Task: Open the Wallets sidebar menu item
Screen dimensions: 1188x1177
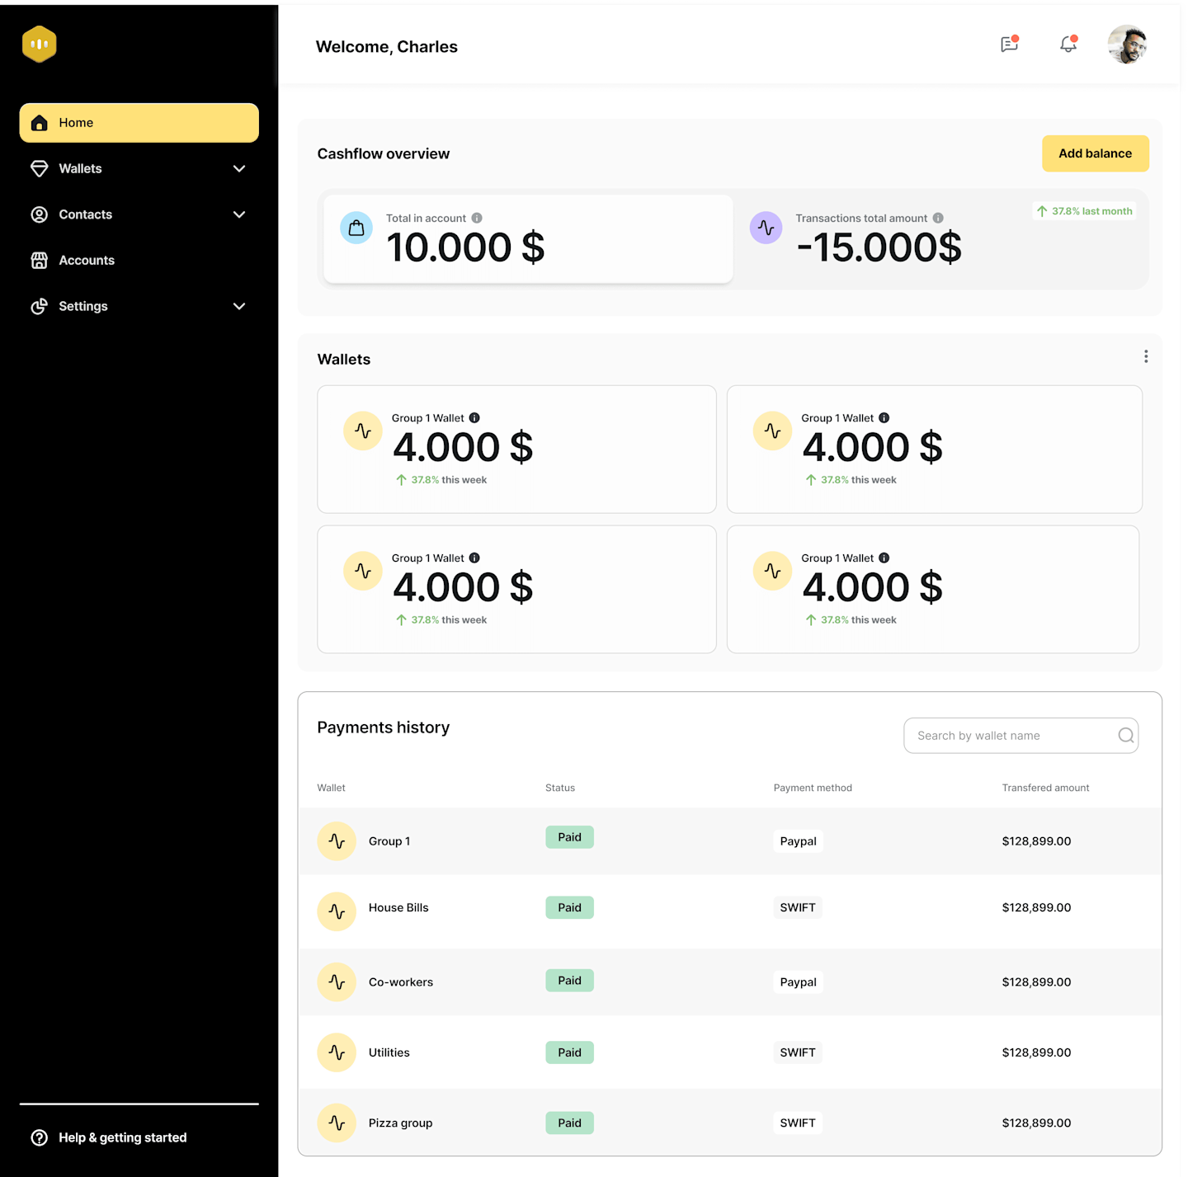Action: point(139,168)
